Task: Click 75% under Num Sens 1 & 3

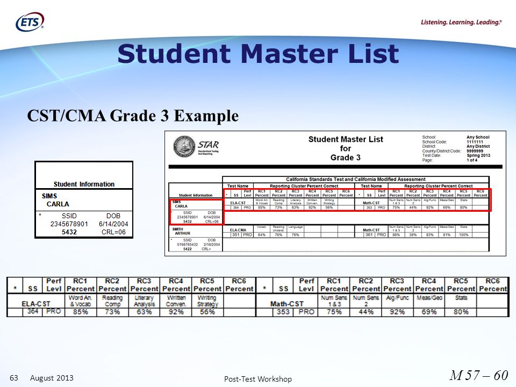Action: 334,312
